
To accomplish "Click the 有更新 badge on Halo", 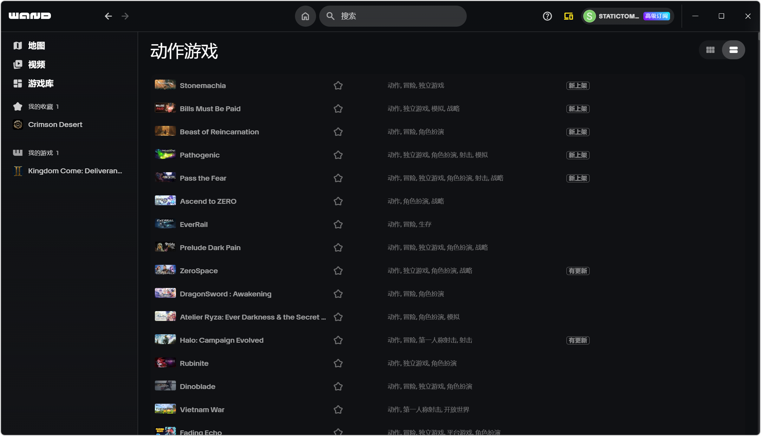I will tap(578, 340).
